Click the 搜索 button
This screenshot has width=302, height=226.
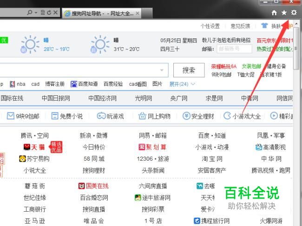point(189,70)
